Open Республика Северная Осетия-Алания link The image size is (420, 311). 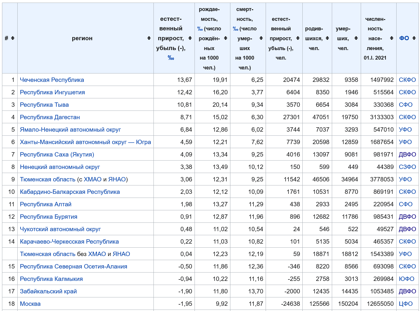pos(73,266)
